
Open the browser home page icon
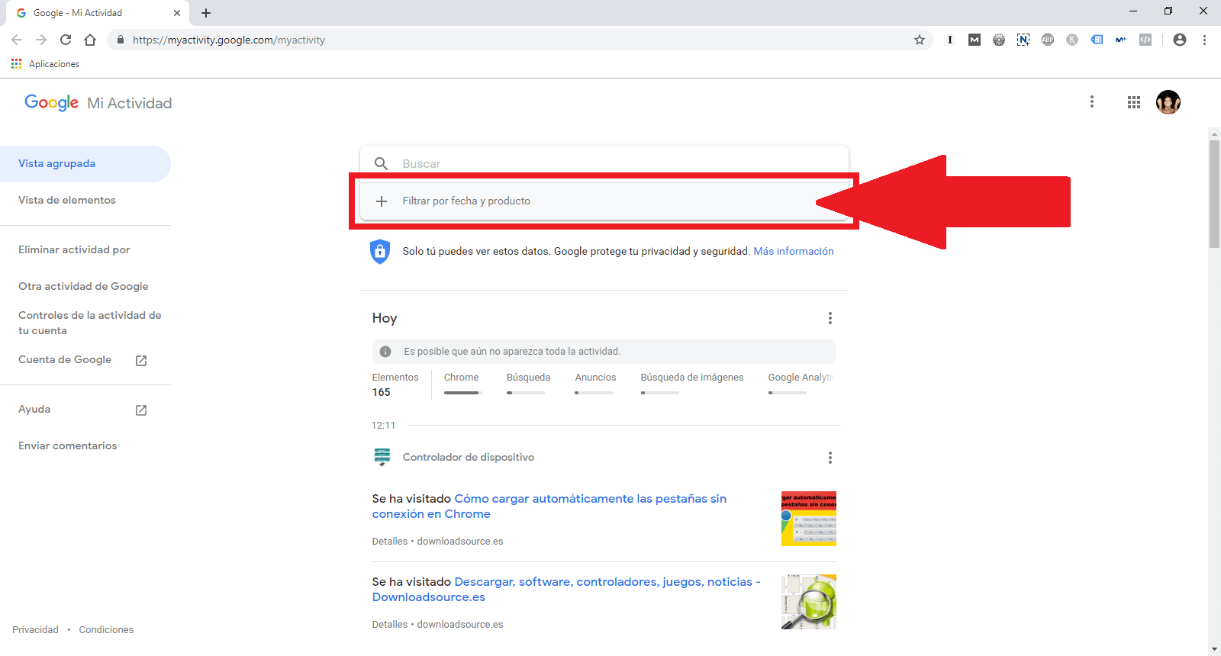90,40
